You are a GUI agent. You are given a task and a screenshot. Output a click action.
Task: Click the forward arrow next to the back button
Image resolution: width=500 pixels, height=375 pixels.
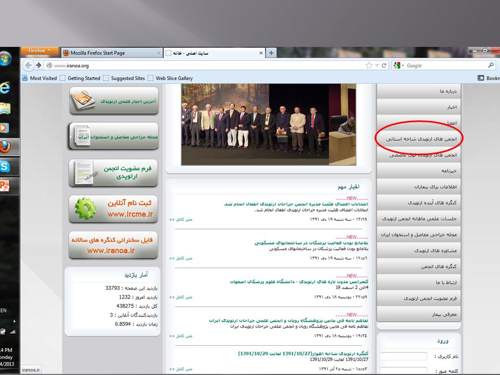tap(39, 66)
